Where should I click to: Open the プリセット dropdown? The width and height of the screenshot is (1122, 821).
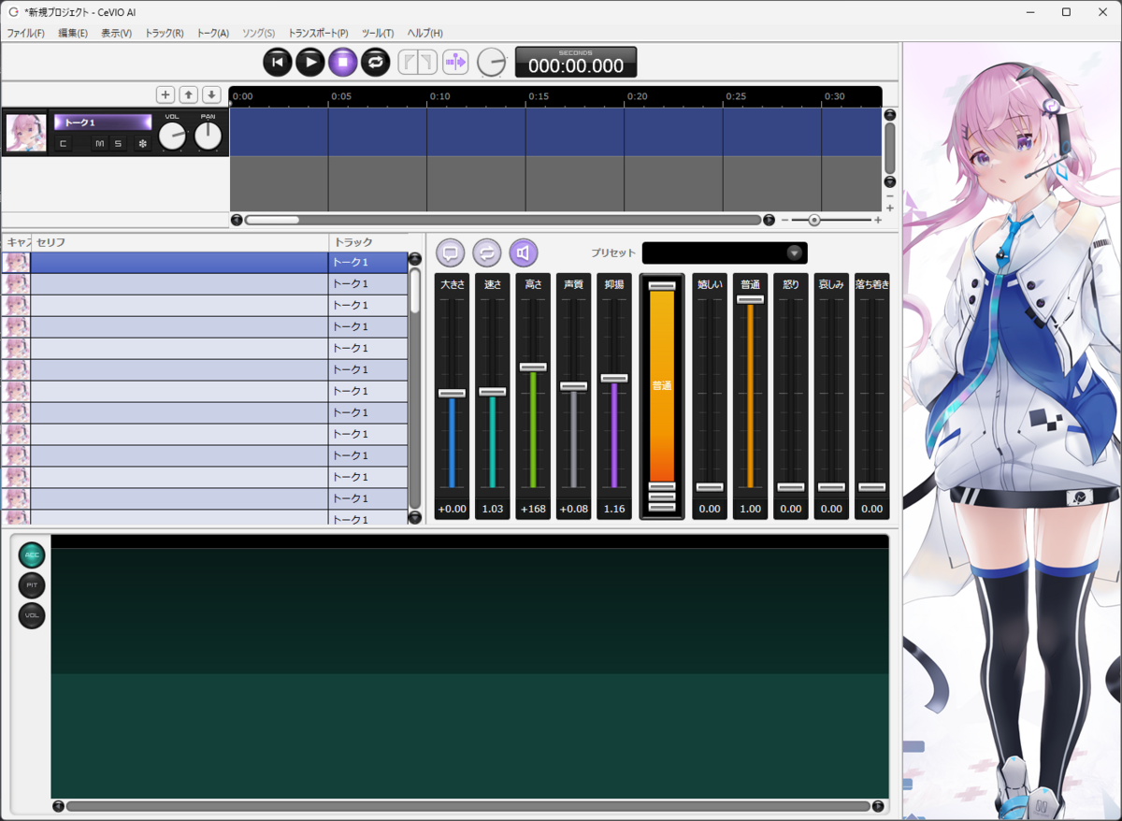(725, 252)
